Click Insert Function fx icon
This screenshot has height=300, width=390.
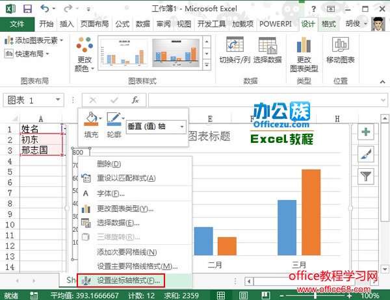pos(135,100)
